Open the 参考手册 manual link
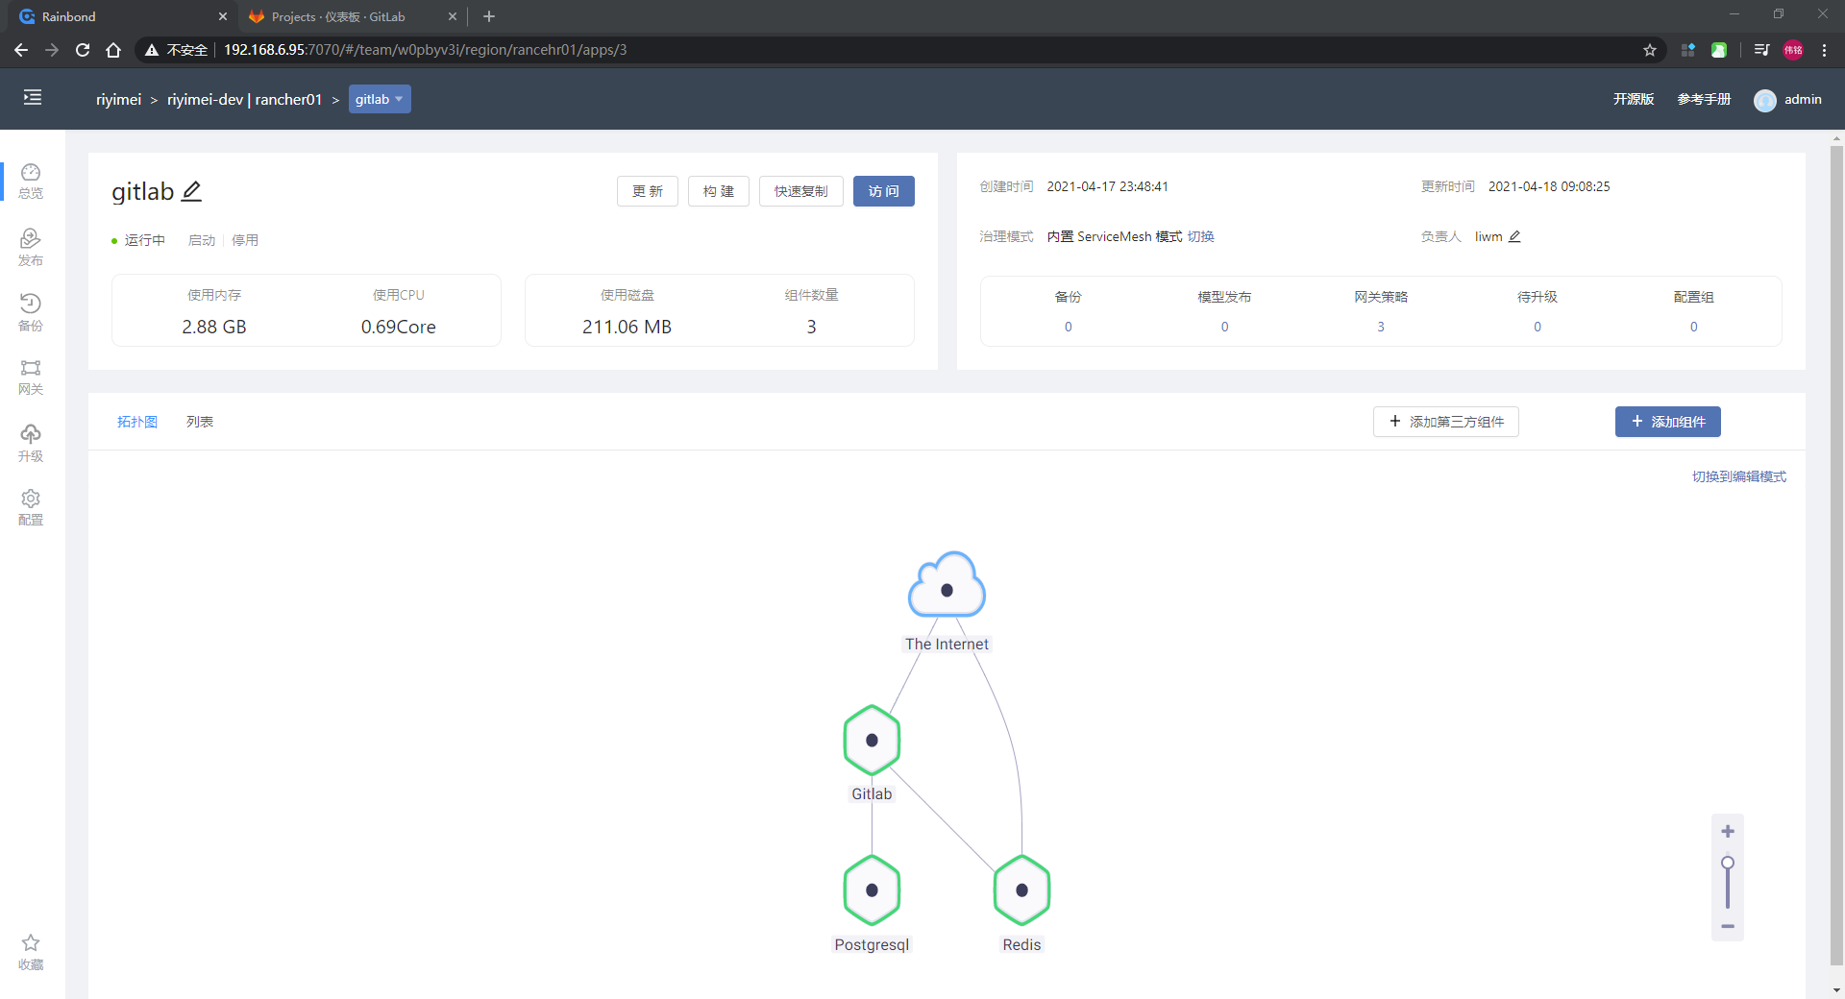Viewport: 1845px width, 999px height. coord(1705,99)
